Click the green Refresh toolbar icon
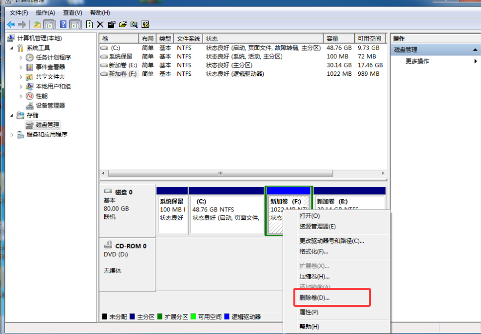Image resolution: width=481 pixels, height=334 pixels. point(89,24)
